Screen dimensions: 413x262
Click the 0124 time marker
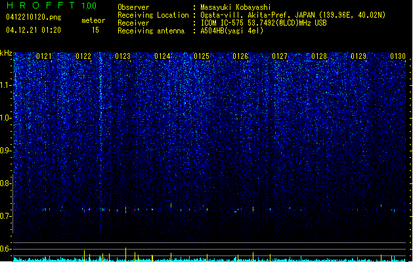[162, 56]
